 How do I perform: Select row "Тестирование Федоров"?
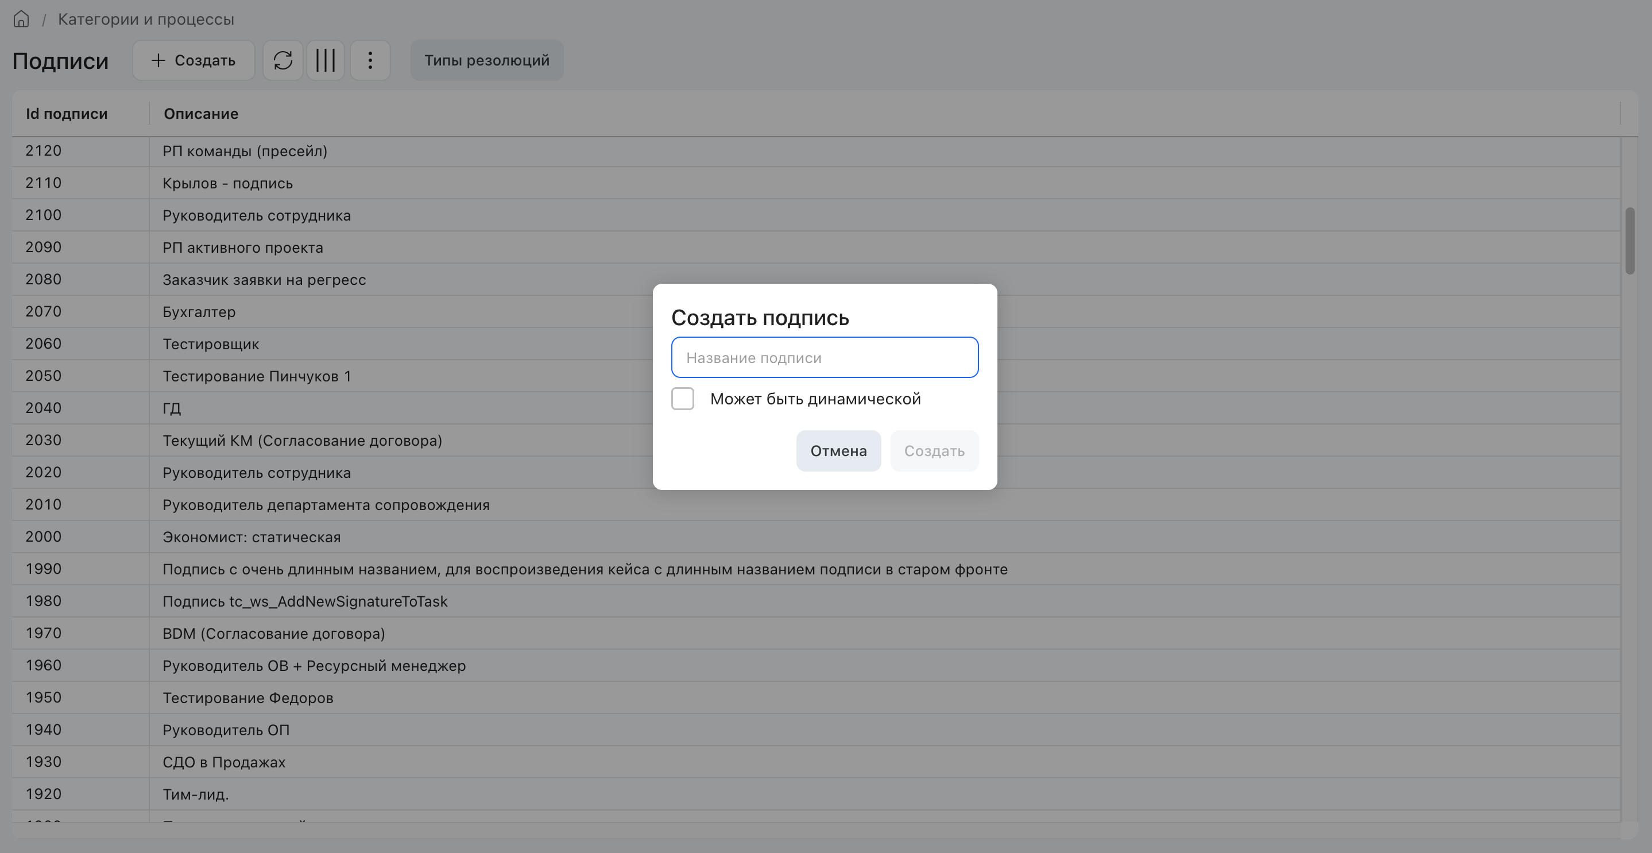816,697
